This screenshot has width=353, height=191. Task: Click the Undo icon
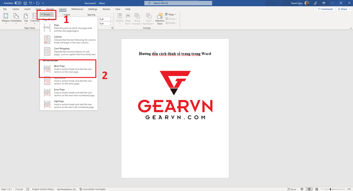(30, 3)
